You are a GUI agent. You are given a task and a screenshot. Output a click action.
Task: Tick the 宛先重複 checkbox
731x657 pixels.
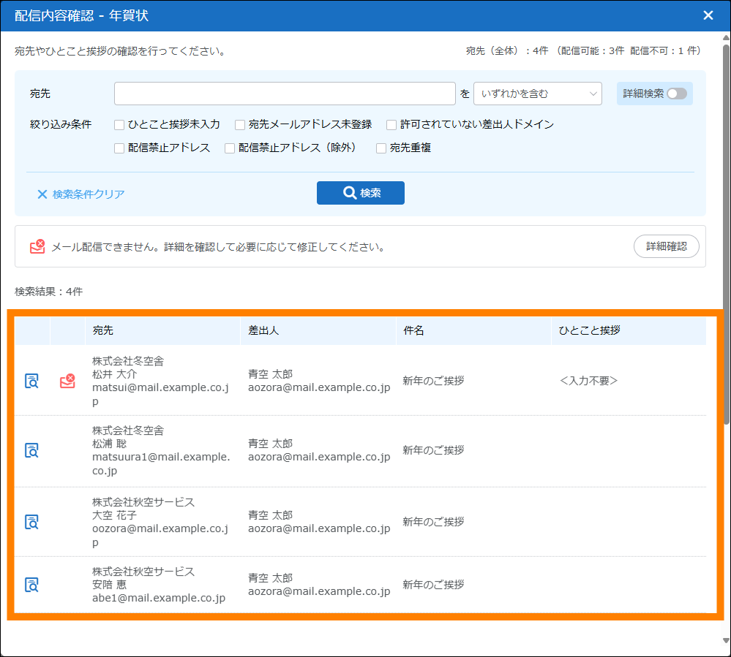[381, 148]
